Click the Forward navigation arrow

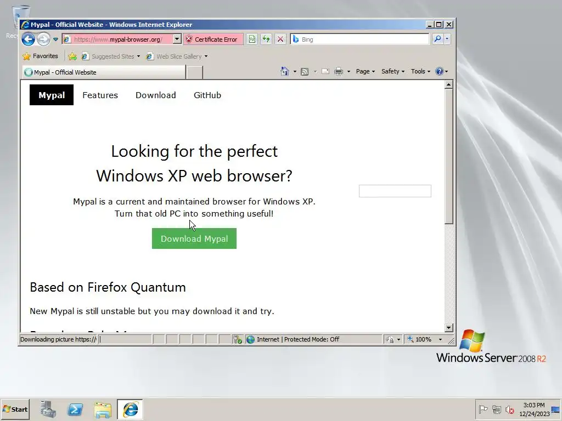click(x=44, y=39)
